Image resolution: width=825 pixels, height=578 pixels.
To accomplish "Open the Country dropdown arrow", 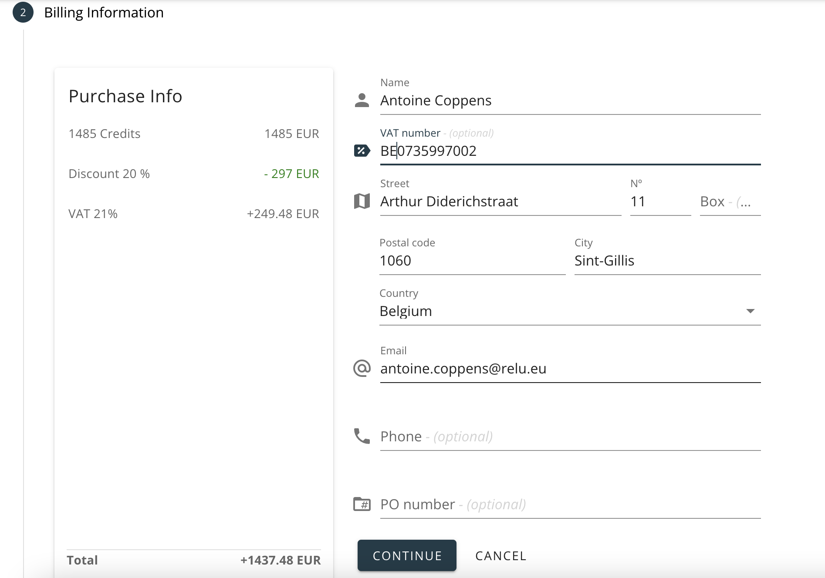I will pos(750,311).
